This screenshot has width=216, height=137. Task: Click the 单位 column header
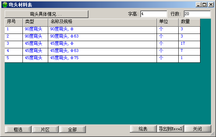tap(168, 22)
